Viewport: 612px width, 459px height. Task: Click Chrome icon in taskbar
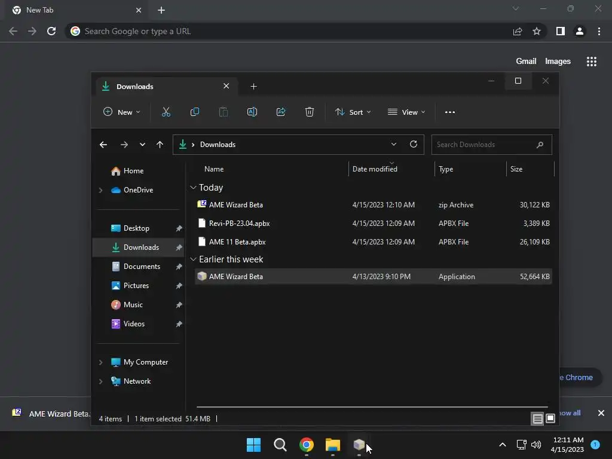(x=307, y=445)
